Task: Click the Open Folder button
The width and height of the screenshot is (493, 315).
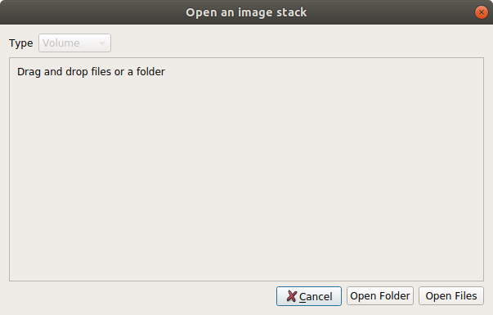Action: coord(380,296)
